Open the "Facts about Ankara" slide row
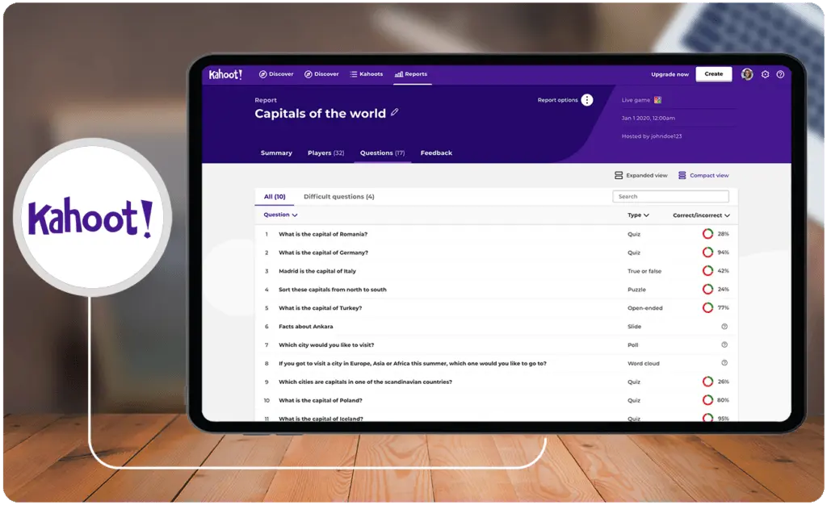The height and width of the screenshot is (505, 827). pos(305,327)
